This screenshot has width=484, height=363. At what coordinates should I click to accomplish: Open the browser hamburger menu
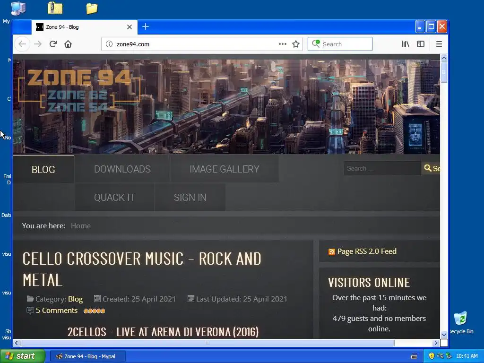[x=439, y=44]
